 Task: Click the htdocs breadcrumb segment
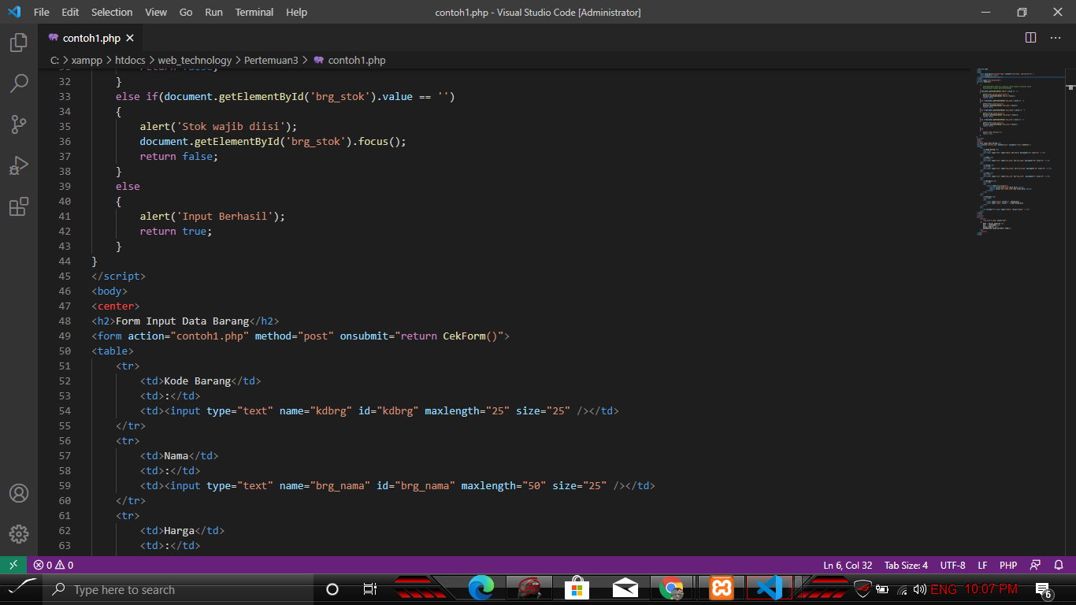click(129, 60)
